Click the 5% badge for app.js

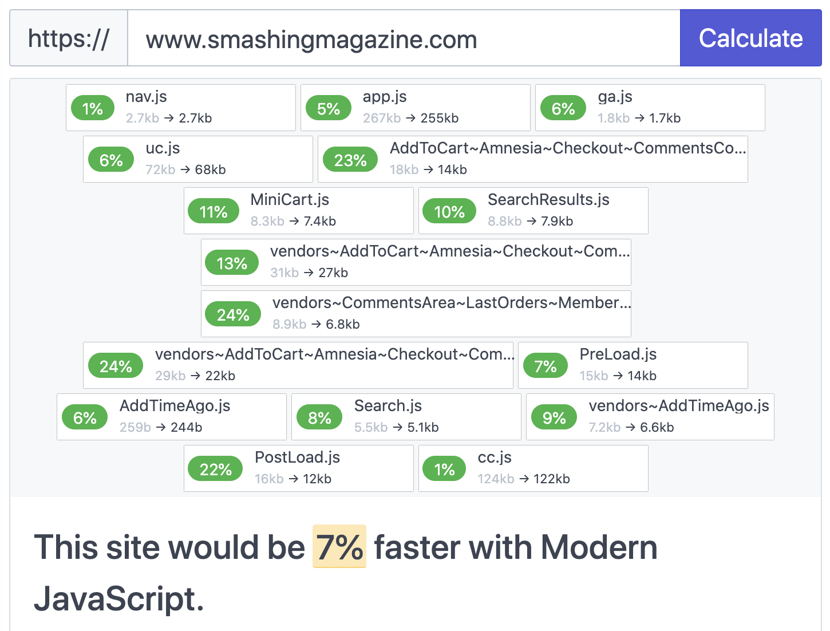click(x=329, y=108)
